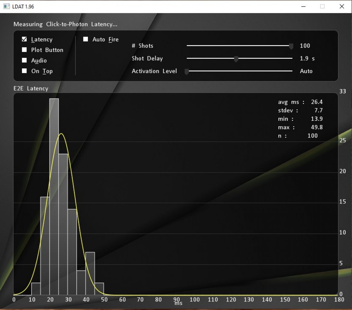Click the # Shots slider thumb
The width and height of the screenshot is (352, 310).
pos(291,46)
